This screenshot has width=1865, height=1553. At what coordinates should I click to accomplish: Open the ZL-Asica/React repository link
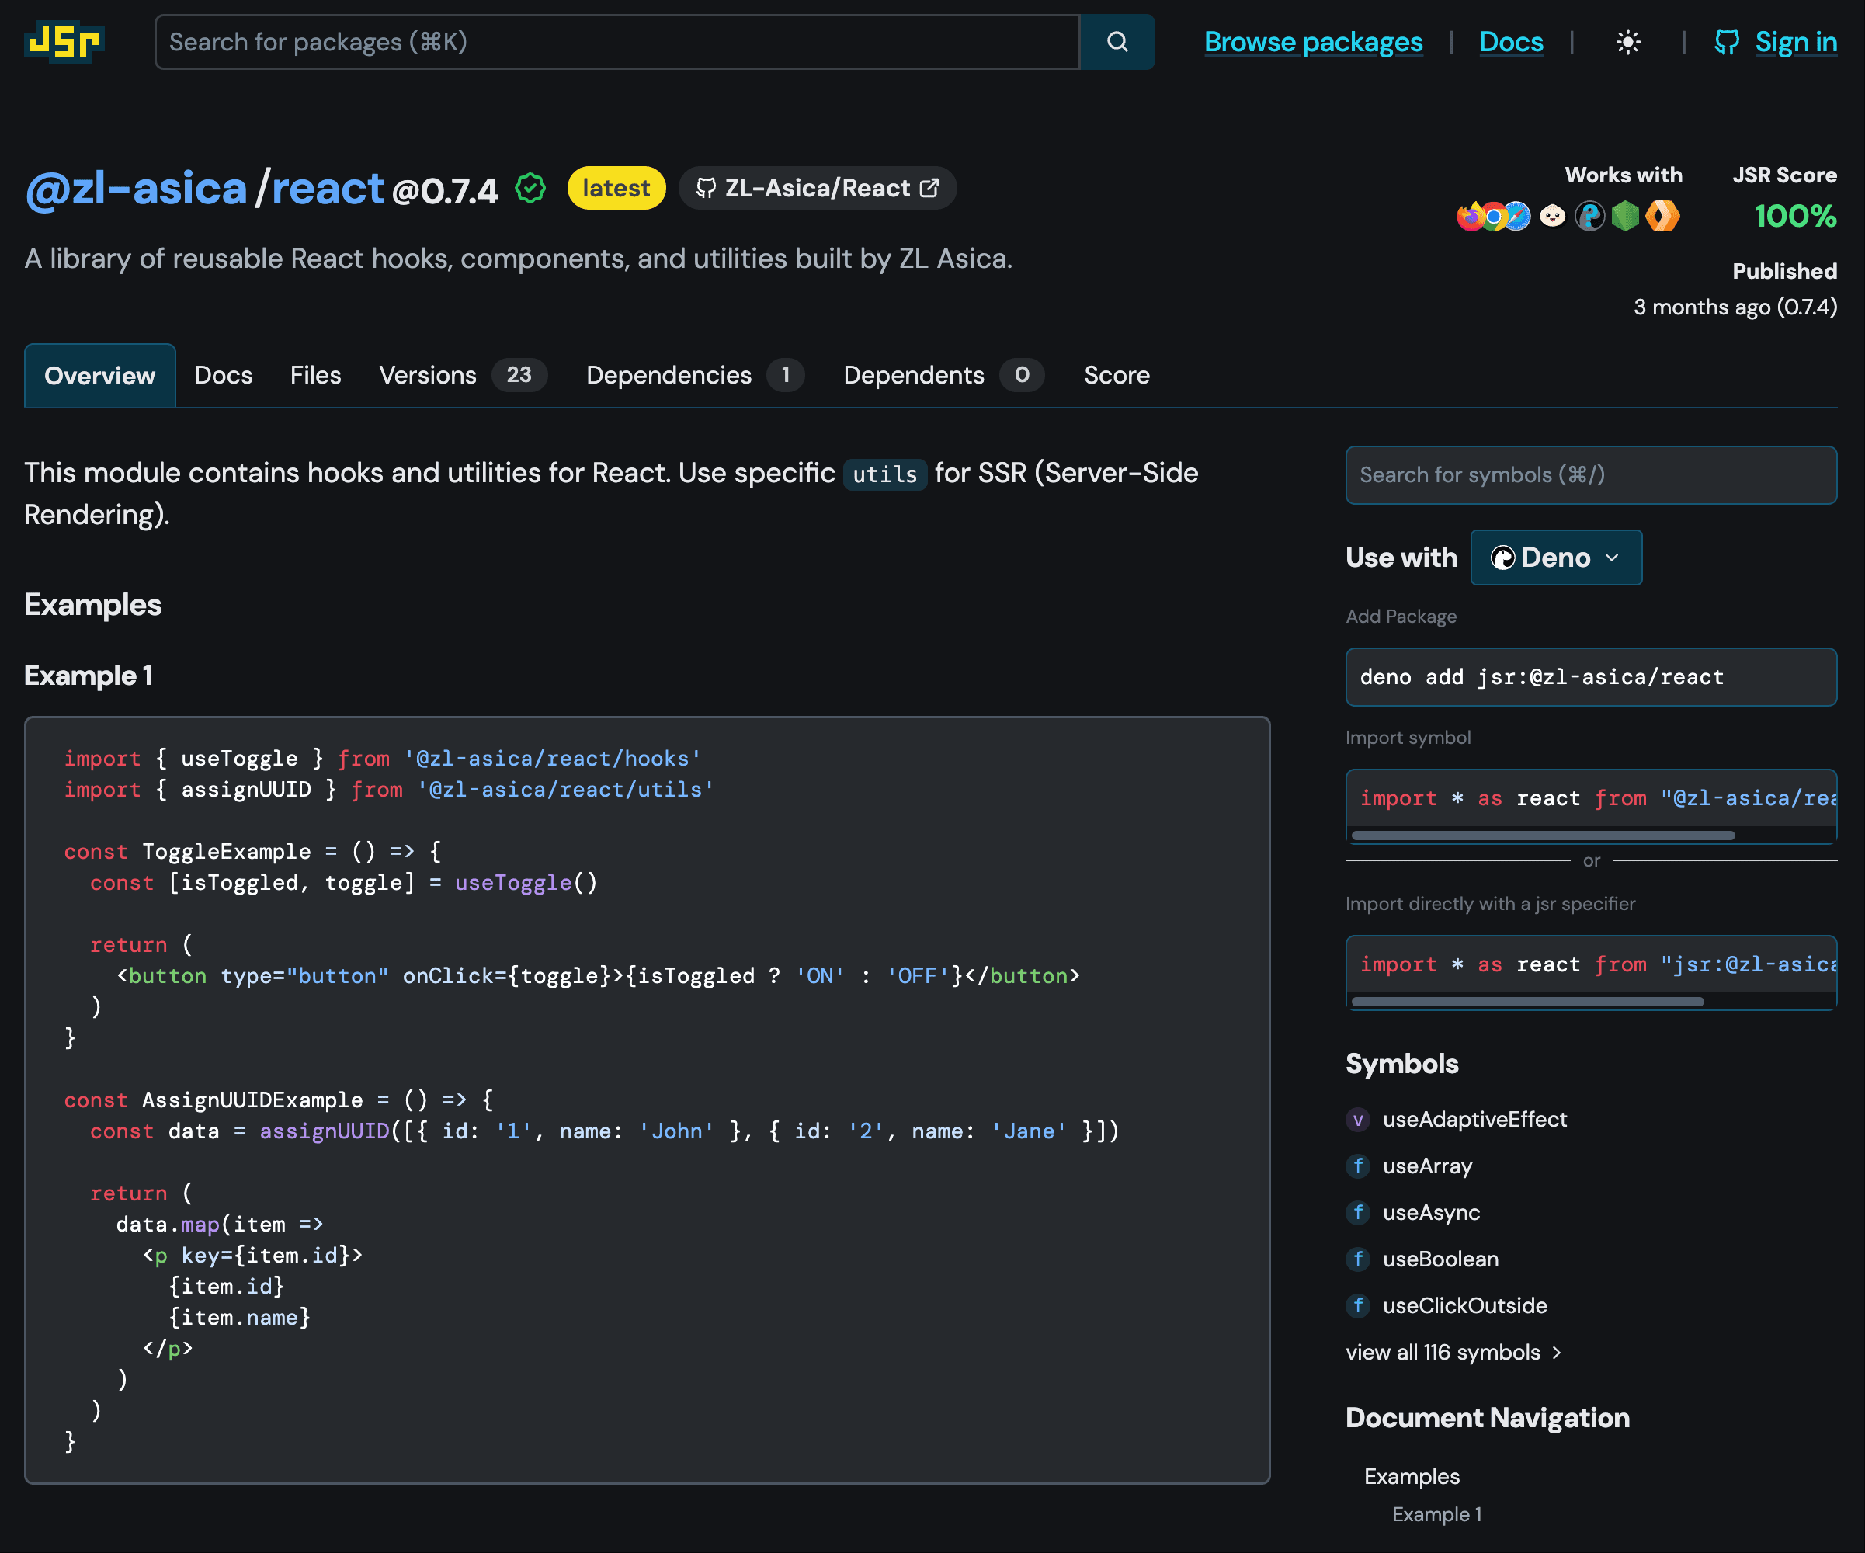[817, 188]
